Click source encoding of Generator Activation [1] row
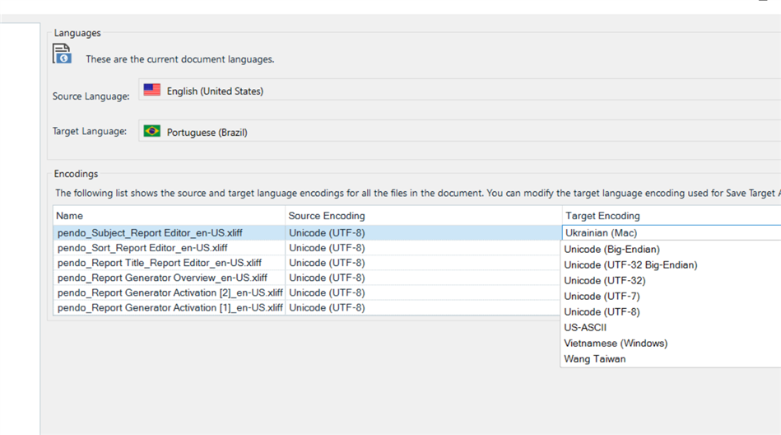The height and width of the screenshot is (435, 781). tap(423, 308)
